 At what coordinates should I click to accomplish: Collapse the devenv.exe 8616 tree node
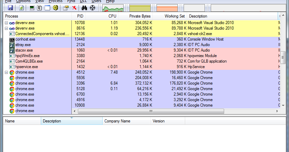6,29
